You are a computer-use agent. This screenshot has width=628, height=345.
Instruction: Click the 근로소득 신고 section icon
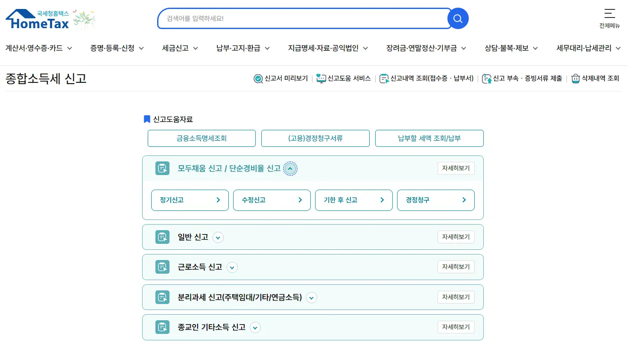(162, 267)
